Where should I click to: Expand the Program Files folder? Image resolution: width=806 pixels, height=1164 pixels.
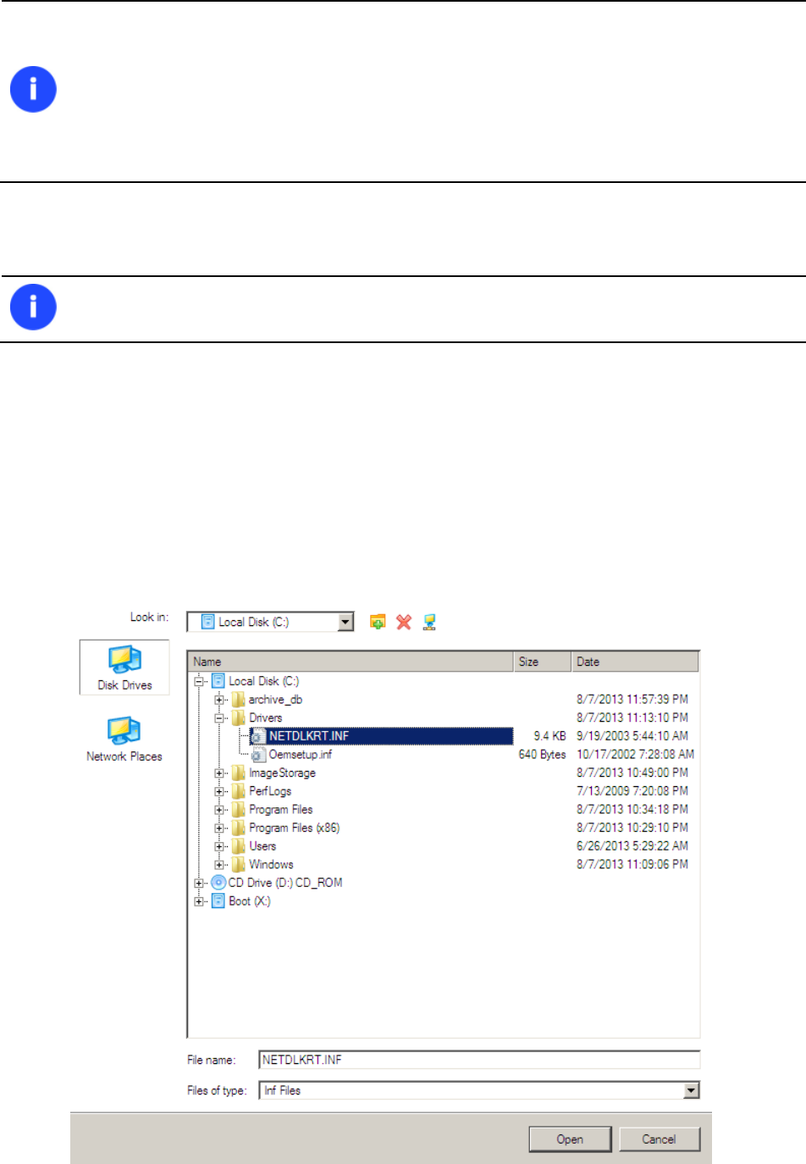click(219, 810)
